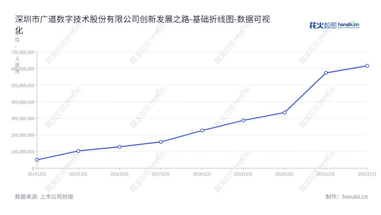Click the y-axis label 700,000,000

(x=23, y=52)
